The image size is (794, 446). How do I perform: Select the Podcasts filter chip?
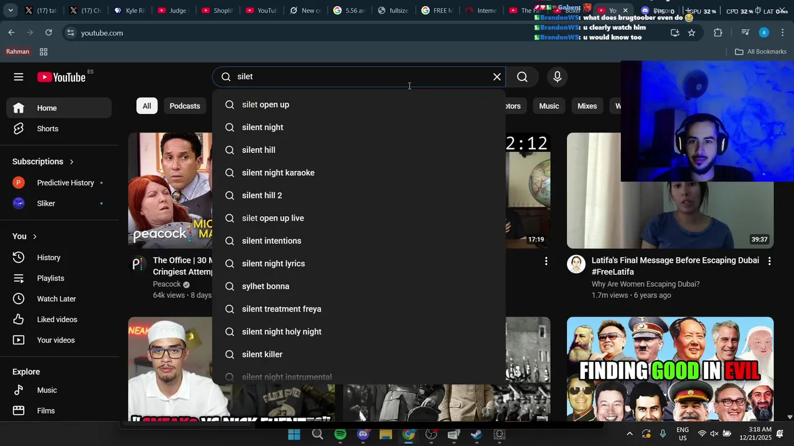185,106
